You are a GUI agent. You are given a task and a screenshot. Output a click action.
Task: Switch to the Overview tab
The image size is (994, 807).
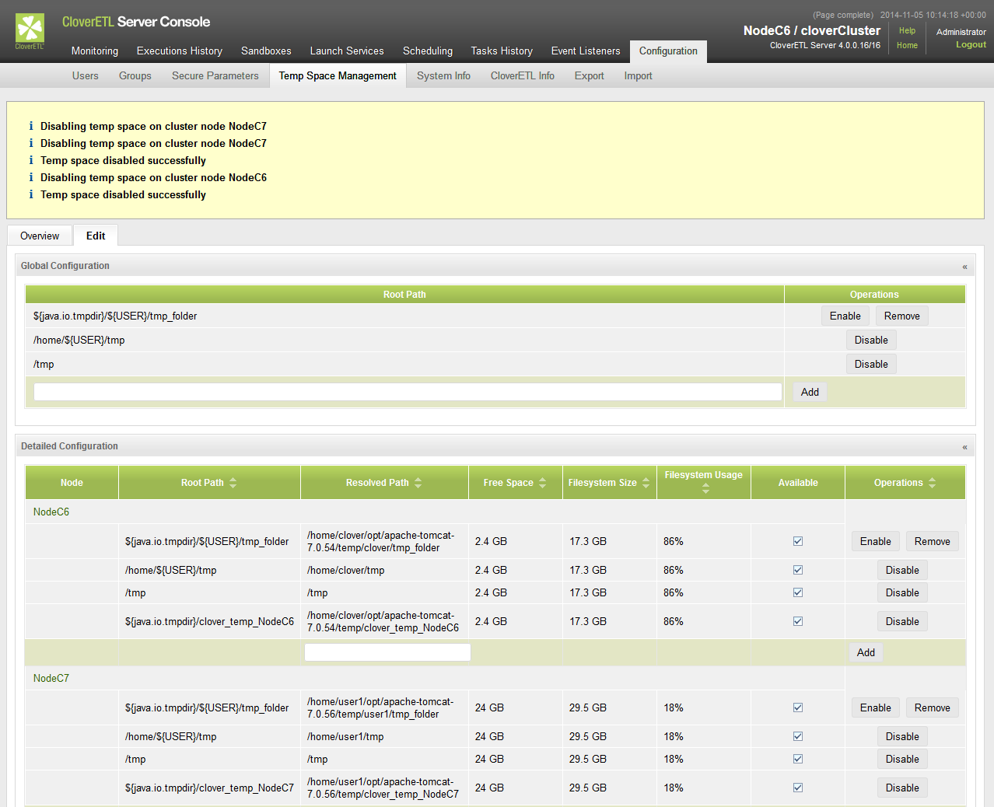pyautogui.click(x=40, y=236)
